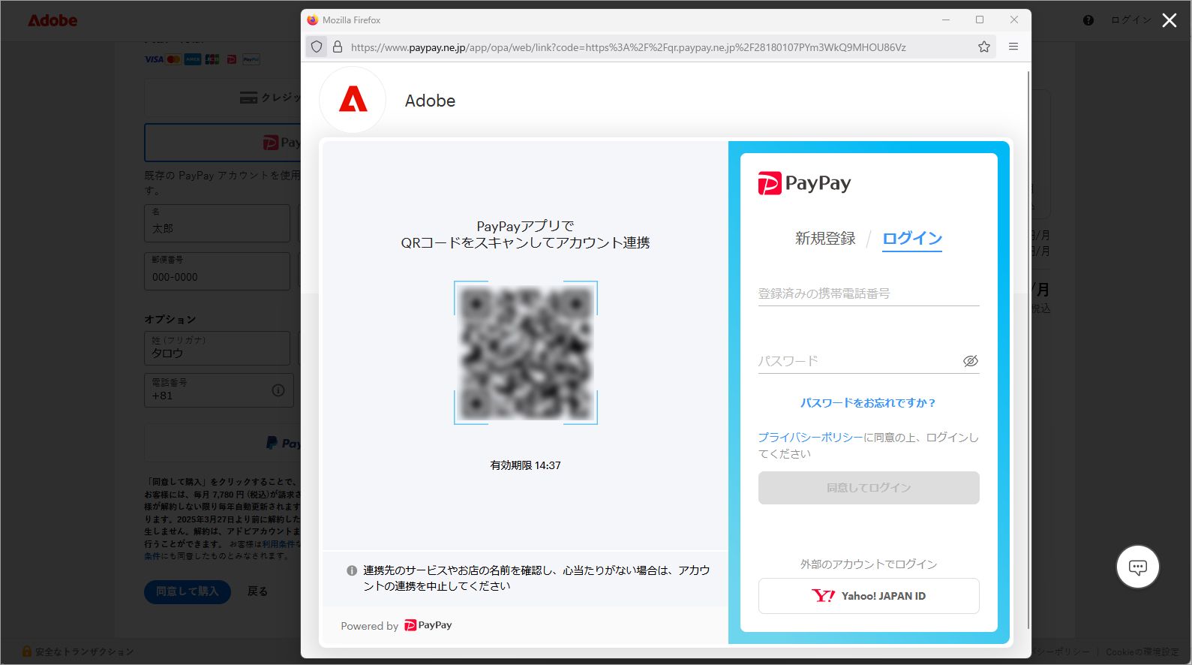
Task: Click the QR code image
Action: point(526,353)
